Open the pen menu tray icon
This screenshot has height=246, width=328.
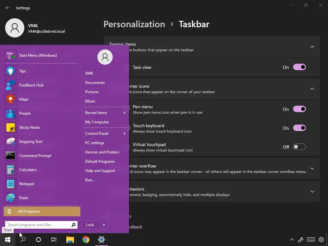pyautogui.click(x=301, y=240)
